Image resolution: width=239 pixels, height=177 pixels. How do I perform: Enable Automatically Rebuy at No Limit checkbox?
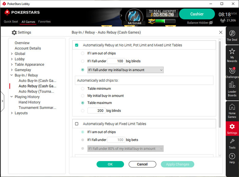pos(77,45)
